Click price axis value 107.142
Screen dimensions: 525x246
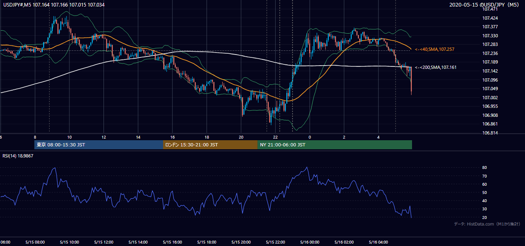[490, 71]
